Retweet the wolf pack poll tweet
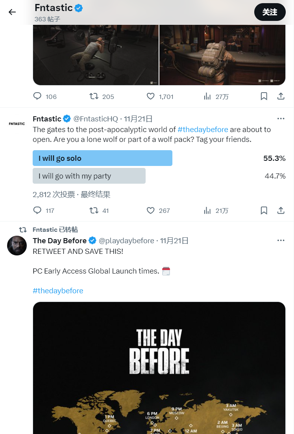This screenshot has height=434, width=294. (x=94, y=210)
